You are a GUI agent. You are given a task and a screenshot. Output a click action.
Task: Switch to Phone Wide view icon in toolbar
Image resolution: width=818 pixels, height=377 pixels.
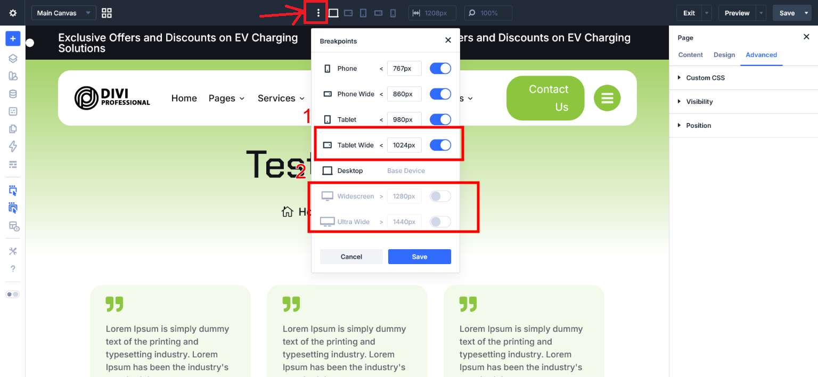pyautogui.click(x=378, y=13)
